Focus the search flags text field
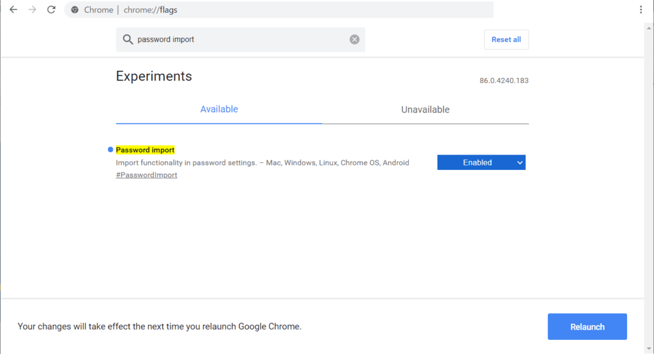The width and height of the screenshot is (654, 354). click(x=242, y=40)
